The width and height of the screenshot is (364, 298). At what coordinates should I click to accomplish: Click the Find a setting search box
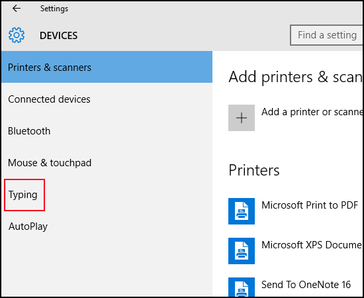pyautogui.click(x=326, y=35)
